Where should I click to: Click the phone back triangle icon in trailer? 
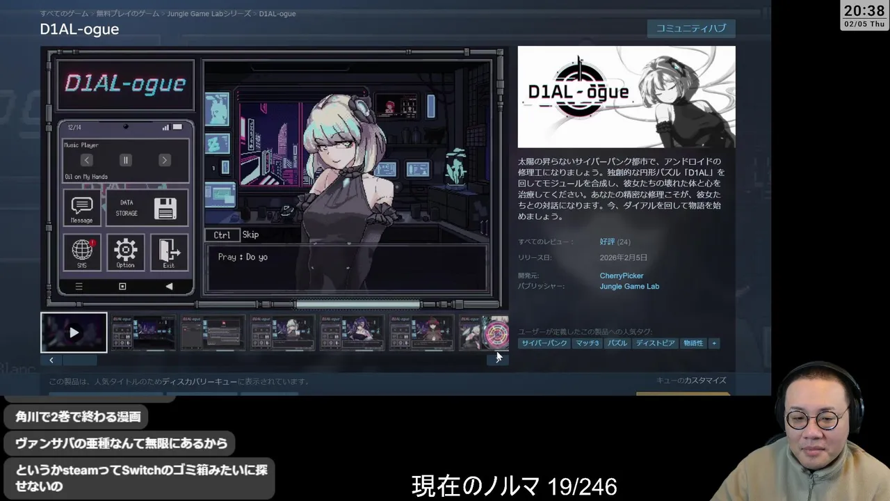[169, 286]
